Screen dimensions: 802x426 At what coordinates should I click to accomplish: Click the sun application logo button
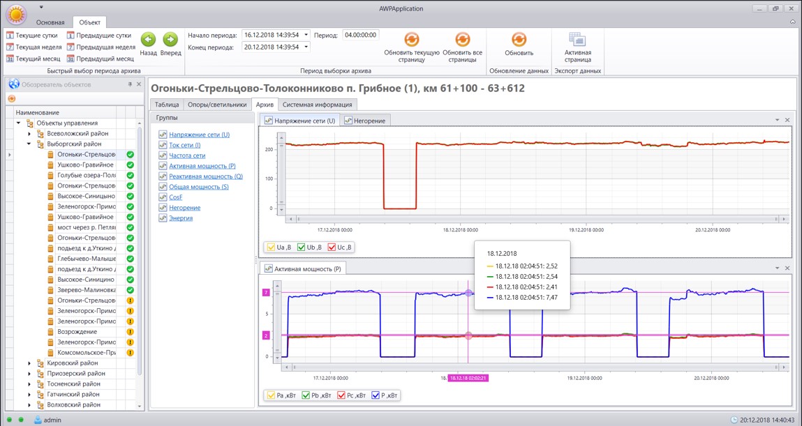[16, 15]
